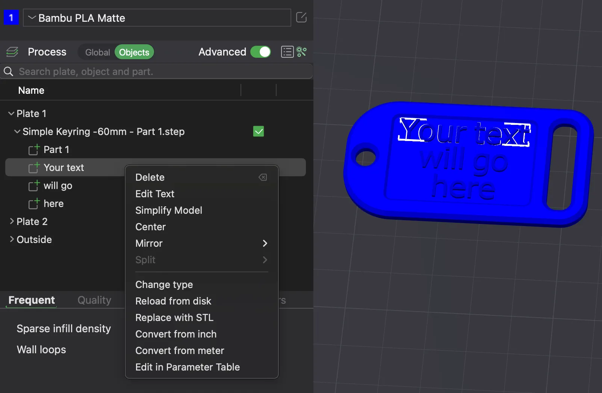602x393 pixels.
Task: Switch to Global settings mode
Action: click(97, 52)
